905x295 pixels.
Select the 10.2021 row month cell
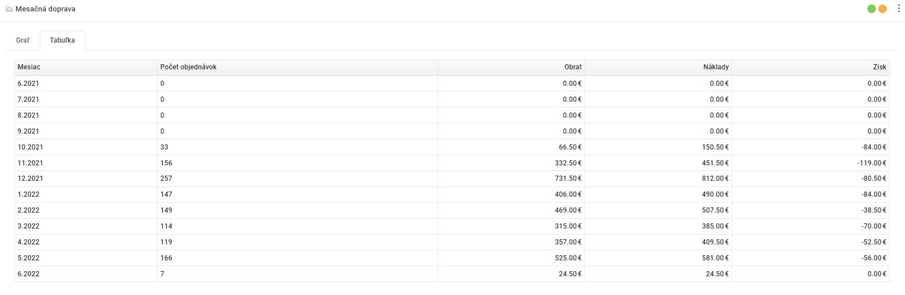coord(30,147)
